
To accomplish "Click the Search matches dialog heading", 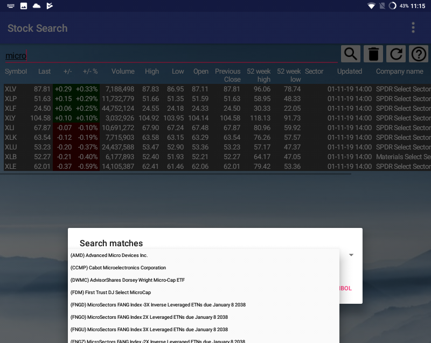I will click(x=111, y=243).
